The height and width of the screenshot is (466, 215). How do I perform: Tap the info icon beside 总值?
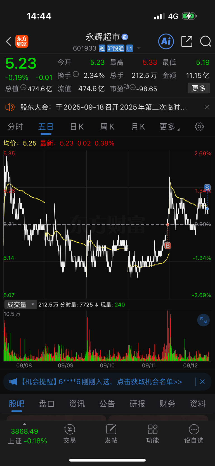click(x=23, y=87)
